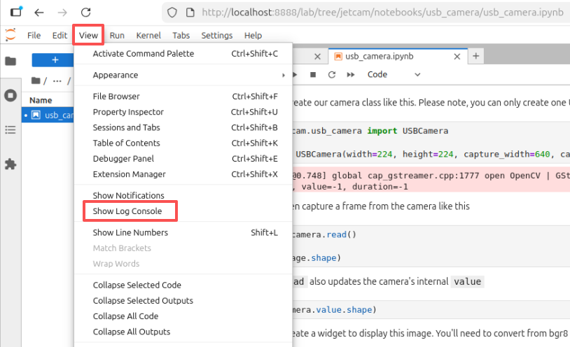Open the Running Terminals and Kernels sidebar icon
This screenshot has width=570, height=347.
tap(11, 96)
